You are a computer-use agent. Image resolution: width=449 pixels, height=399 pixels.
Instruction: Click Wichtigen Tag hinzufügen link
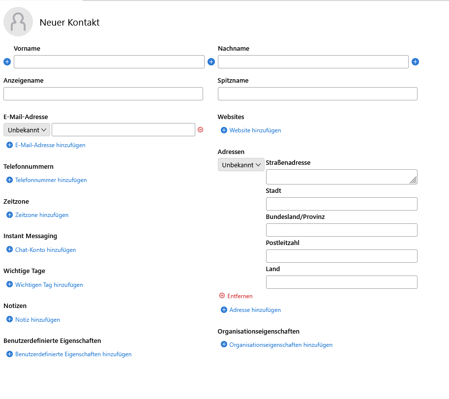click(49, 285)
